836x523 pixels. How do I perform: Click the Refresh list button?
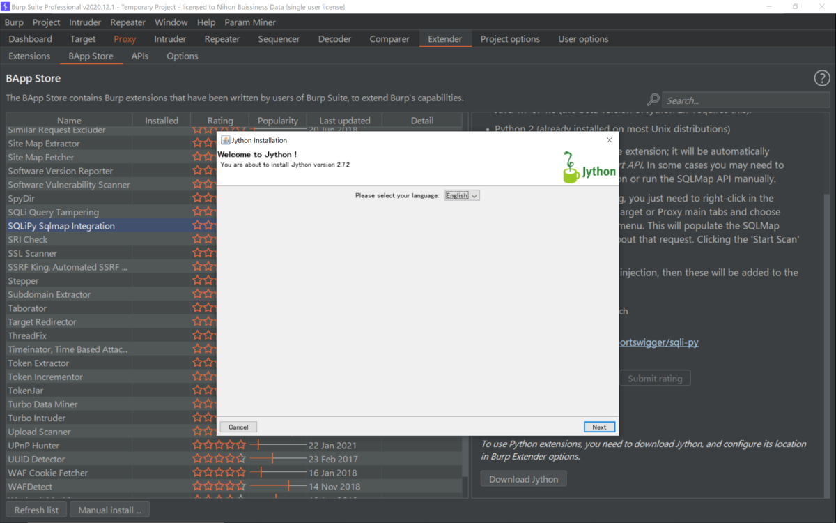coord(36,510)
